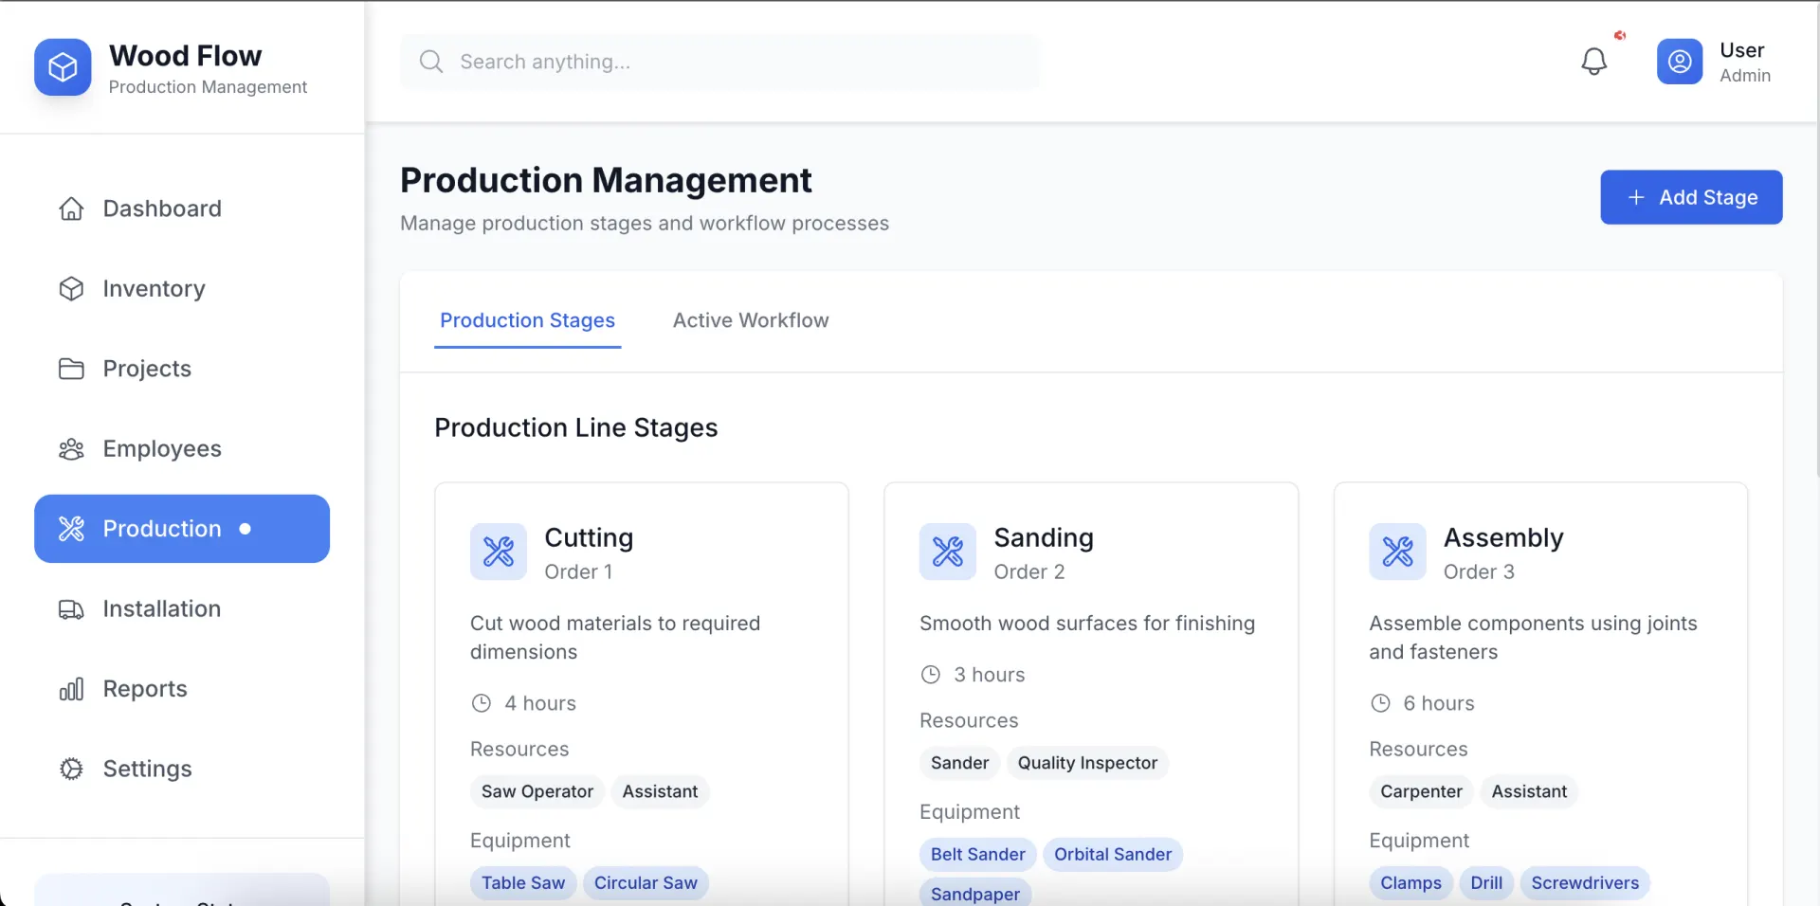Click the Orbital Sander equipment tag
This screenshot has height=906, width=1820.
click(1113, 855)
